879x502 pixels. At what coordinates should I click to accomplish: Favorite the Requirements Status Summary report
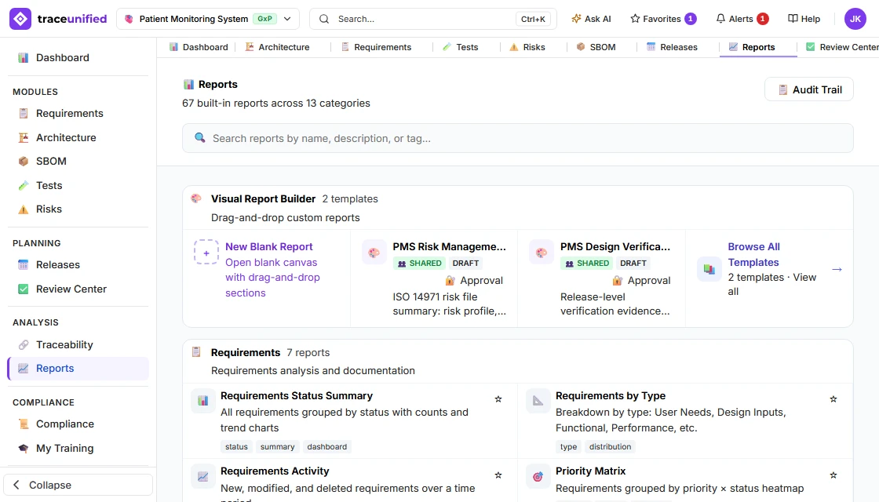498,399
